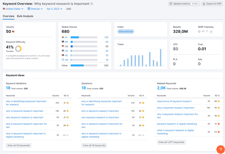This screenshot has height=154, width=225.
Task: Click the Keyword Difficulty donut chart
Action: coord(18,49)
